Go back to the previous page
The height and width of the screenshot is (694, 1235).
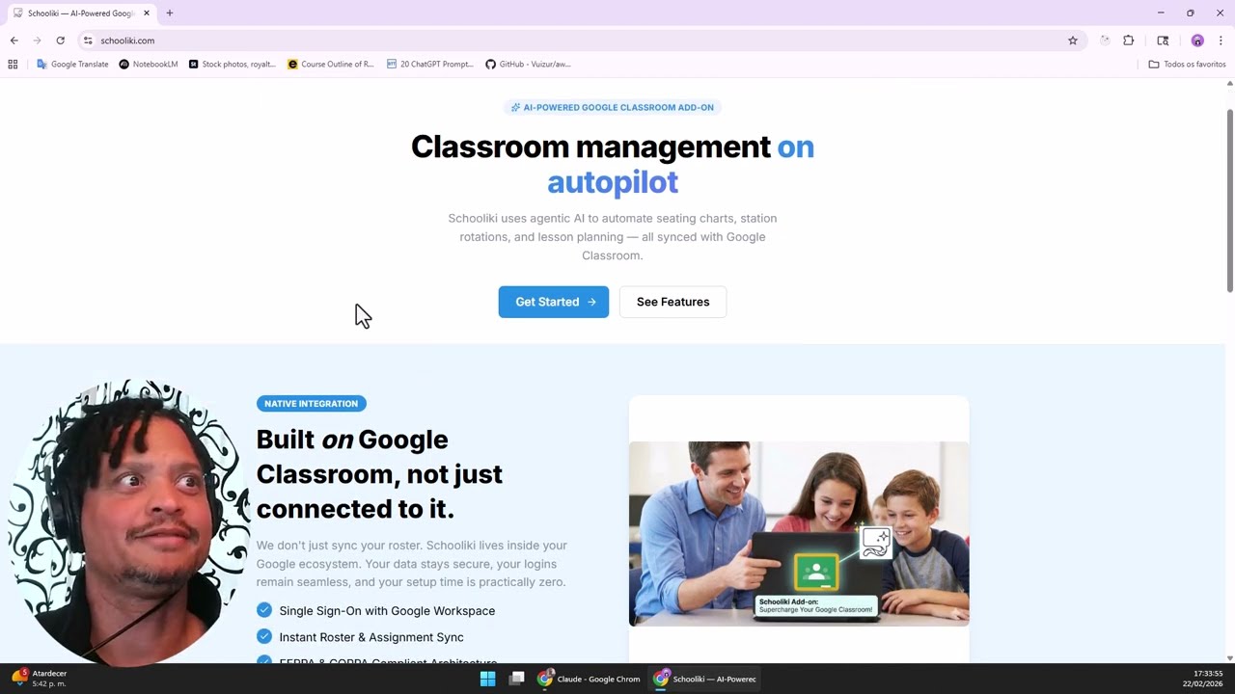point(14,40)
